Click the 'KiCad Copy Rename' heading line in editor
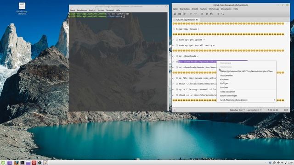This screenshot has width=294, height=165. pos(187,29)
